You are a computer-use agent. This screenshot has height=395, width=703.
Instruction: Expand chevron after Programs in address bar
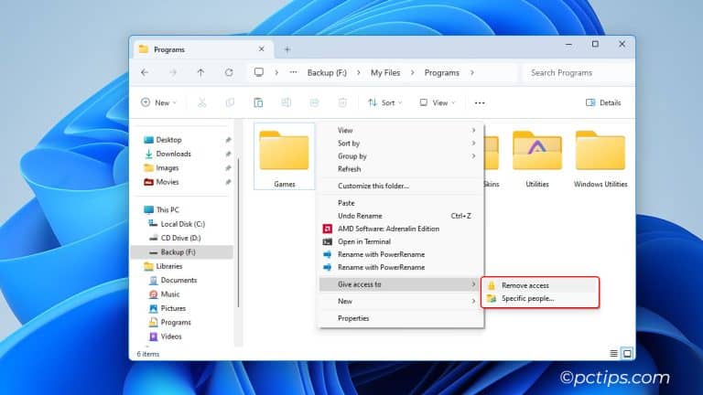point(472,72)
